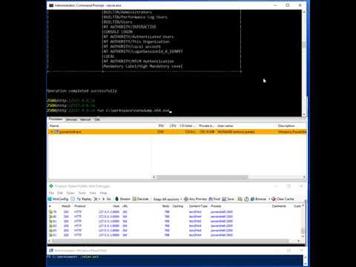
Task: Open the Tools menu in Fiddler
Action: [82, 193]
